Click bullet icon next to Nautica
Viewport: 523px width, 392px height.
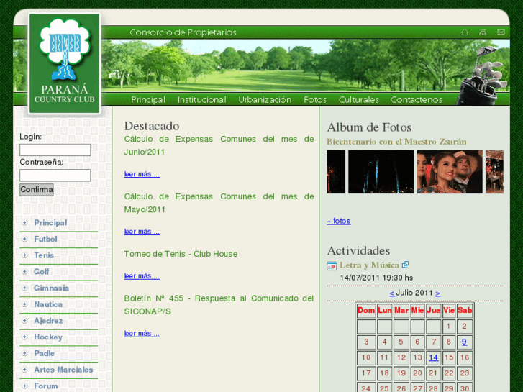(x=24, y=304)
